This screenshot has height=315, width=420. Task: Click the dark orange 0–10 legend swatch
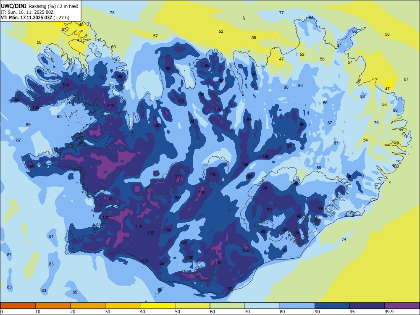(18, 306)
